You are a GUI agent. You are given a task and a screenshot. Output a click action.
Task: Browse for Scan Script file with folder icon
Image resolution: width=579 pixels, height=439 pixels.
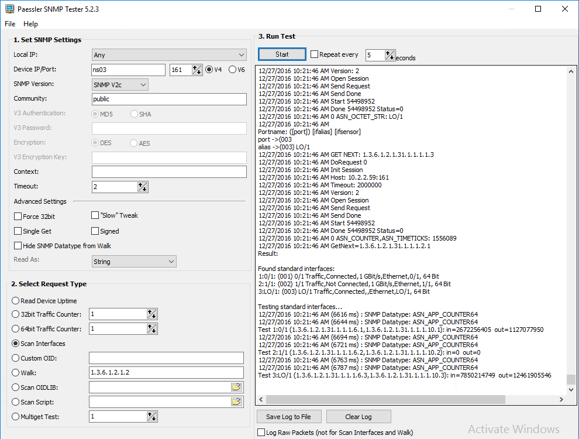(236, 402)
